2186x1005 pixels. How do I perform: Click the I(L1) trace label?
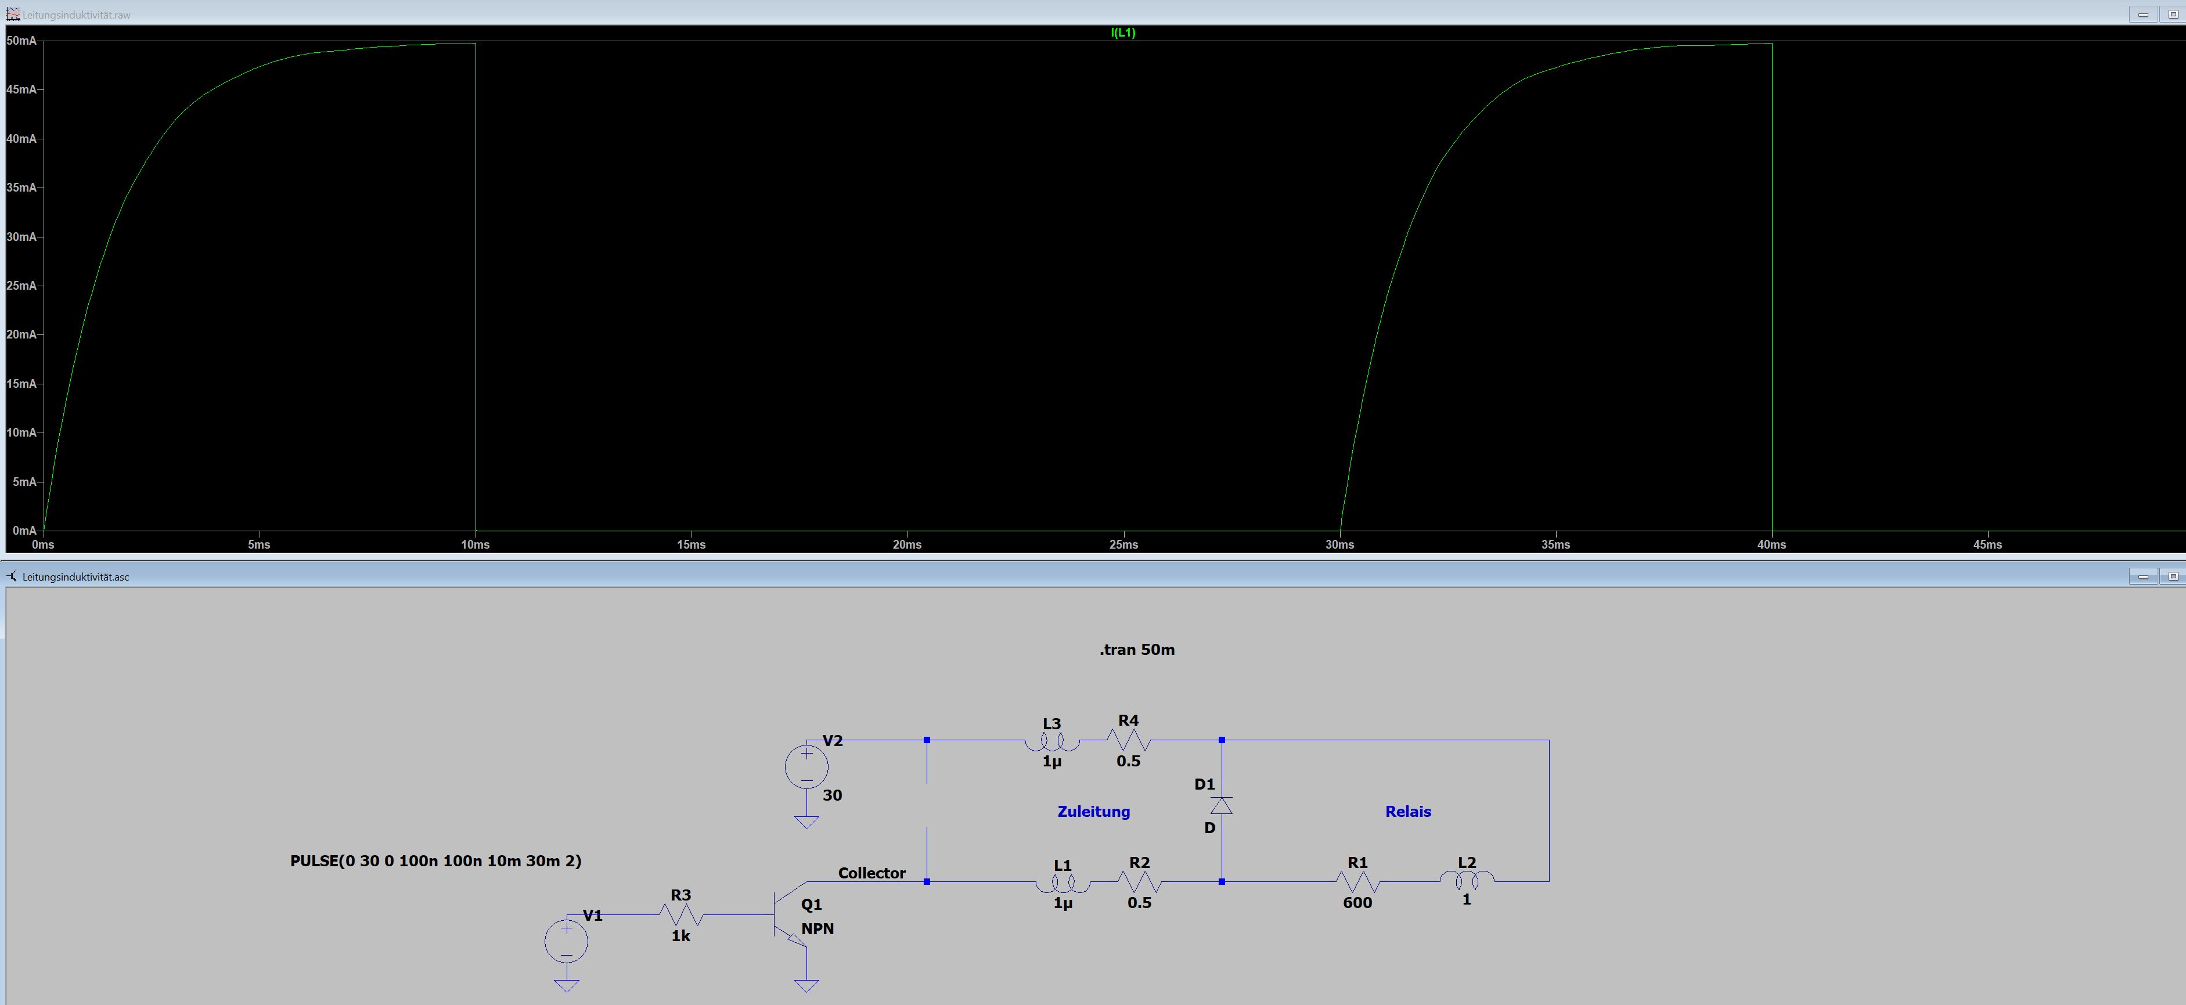point(1123,33)
